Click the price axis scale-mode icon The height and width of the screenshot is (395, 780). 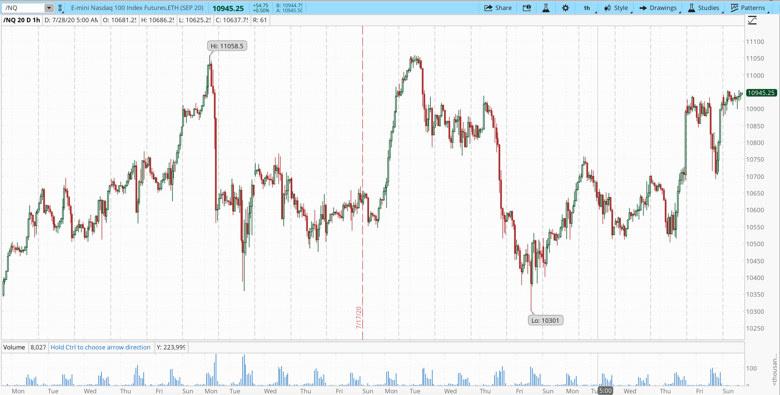pos(752,20)
